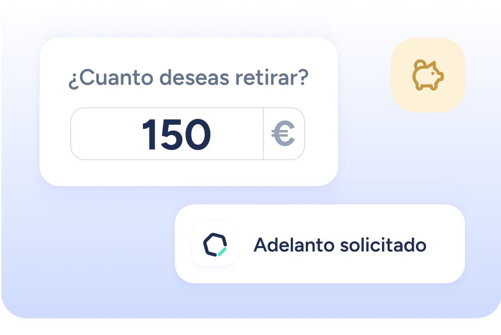The width and height of the screenshot is (501, 335).
Task: Click the word "deseas" in the heading
Action: tap(194, 77)
